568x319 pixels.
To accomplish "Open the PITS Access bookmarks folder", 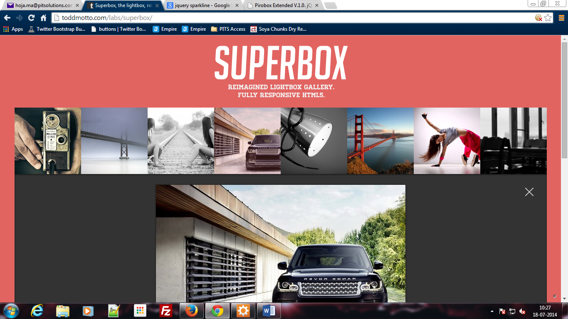I will (x=228, y=29).
